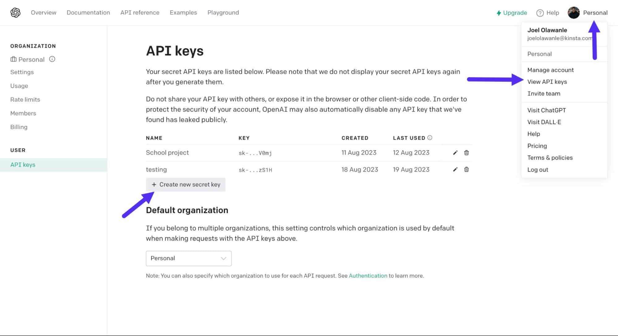Screen dimensions: 618x336
Task: Click the delete icon for School project key
Action: 466,153
